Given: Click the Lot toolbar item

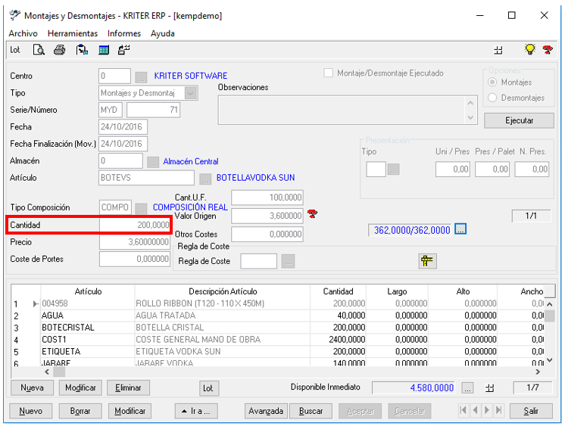Looking at the screenshot, I should coord(15,50).
